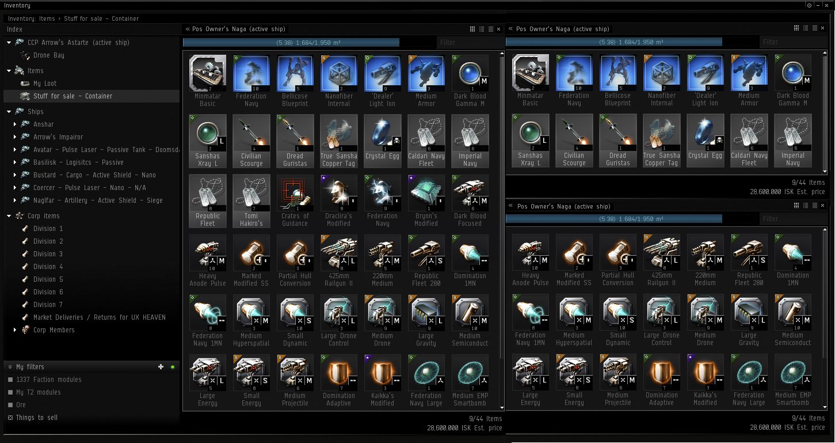Select the Medium EMP Smartbomb in the main pane
The height and width of the screenshot is (443, 835).
coord(470,381)
